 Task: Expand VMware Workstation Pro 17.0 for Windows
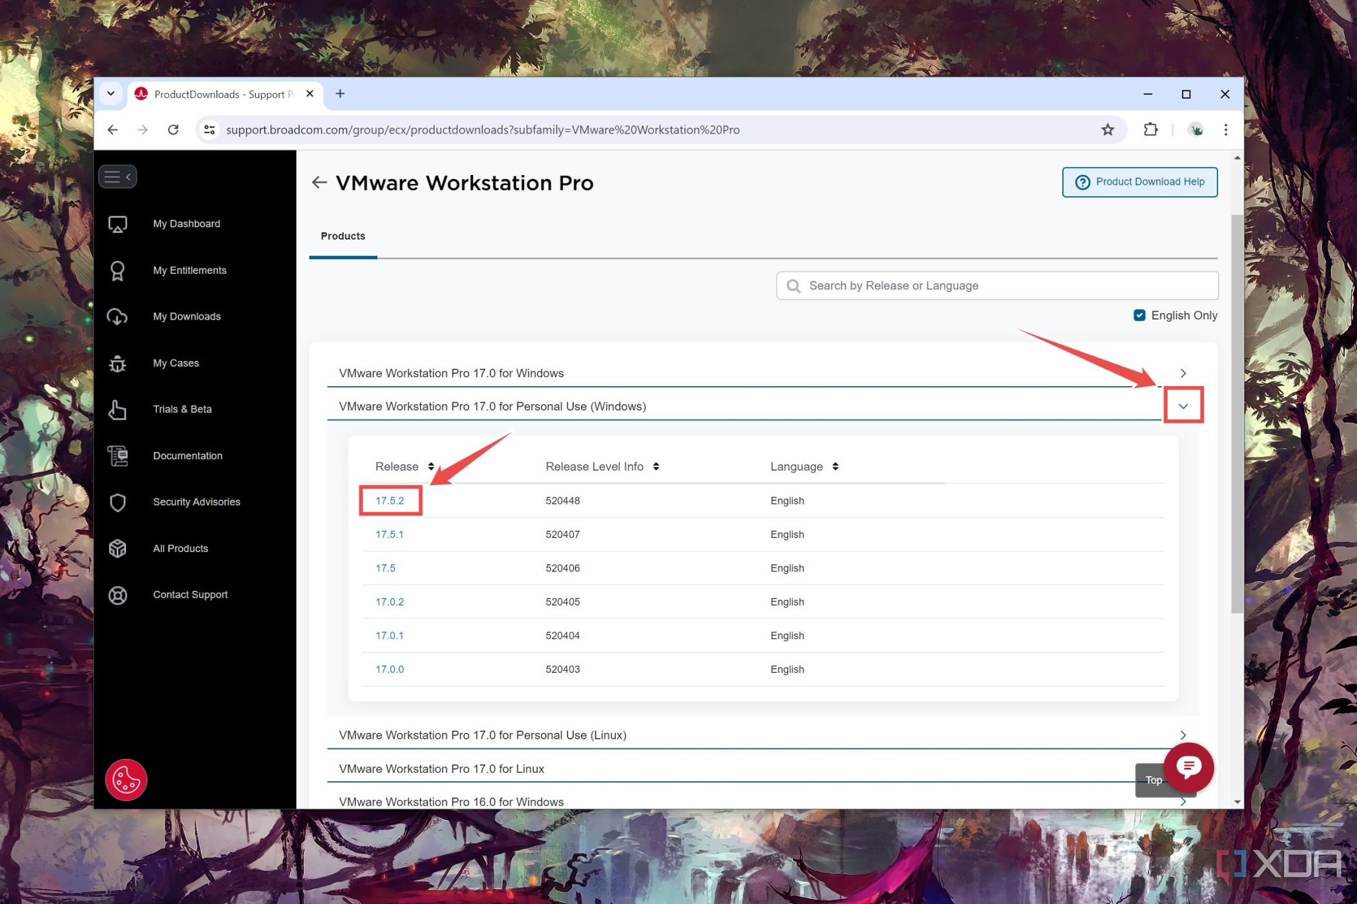point(1183,373)
